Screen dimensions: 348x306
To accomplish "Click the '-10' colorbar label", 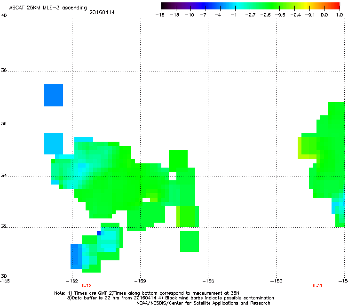I will pos(190,15).
